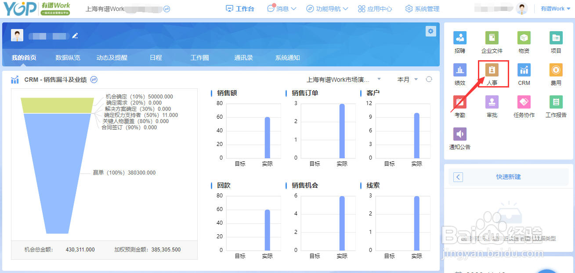Select the 我的首页 tab

24,58
